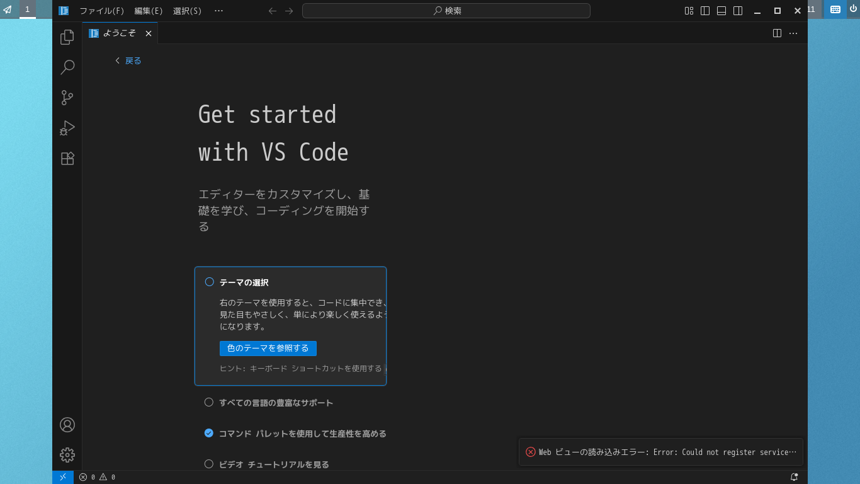Open the keyboard icon in the OS panel
The image size is (860, 484).
click(835, 9)
